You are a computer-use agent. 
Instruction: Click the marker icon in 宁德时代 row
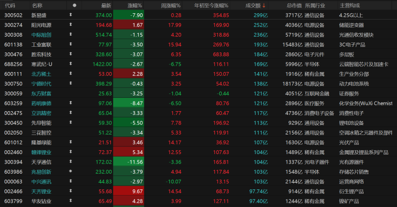tap(71, 83)
